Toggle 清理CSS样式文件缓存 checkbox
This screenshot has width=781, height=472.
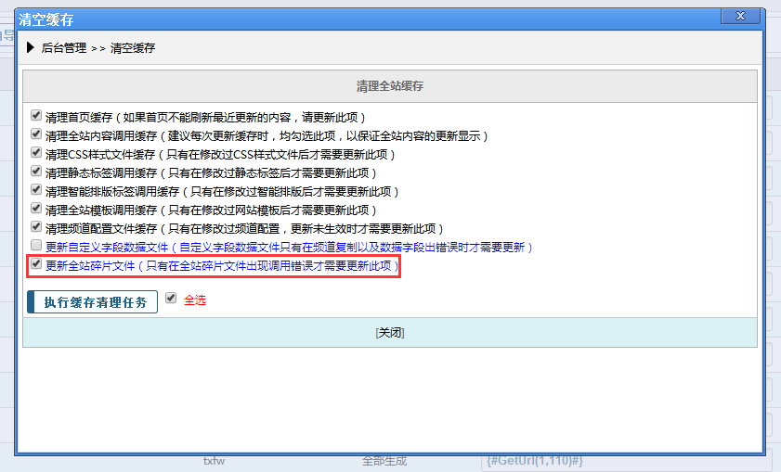click(36, 153)
